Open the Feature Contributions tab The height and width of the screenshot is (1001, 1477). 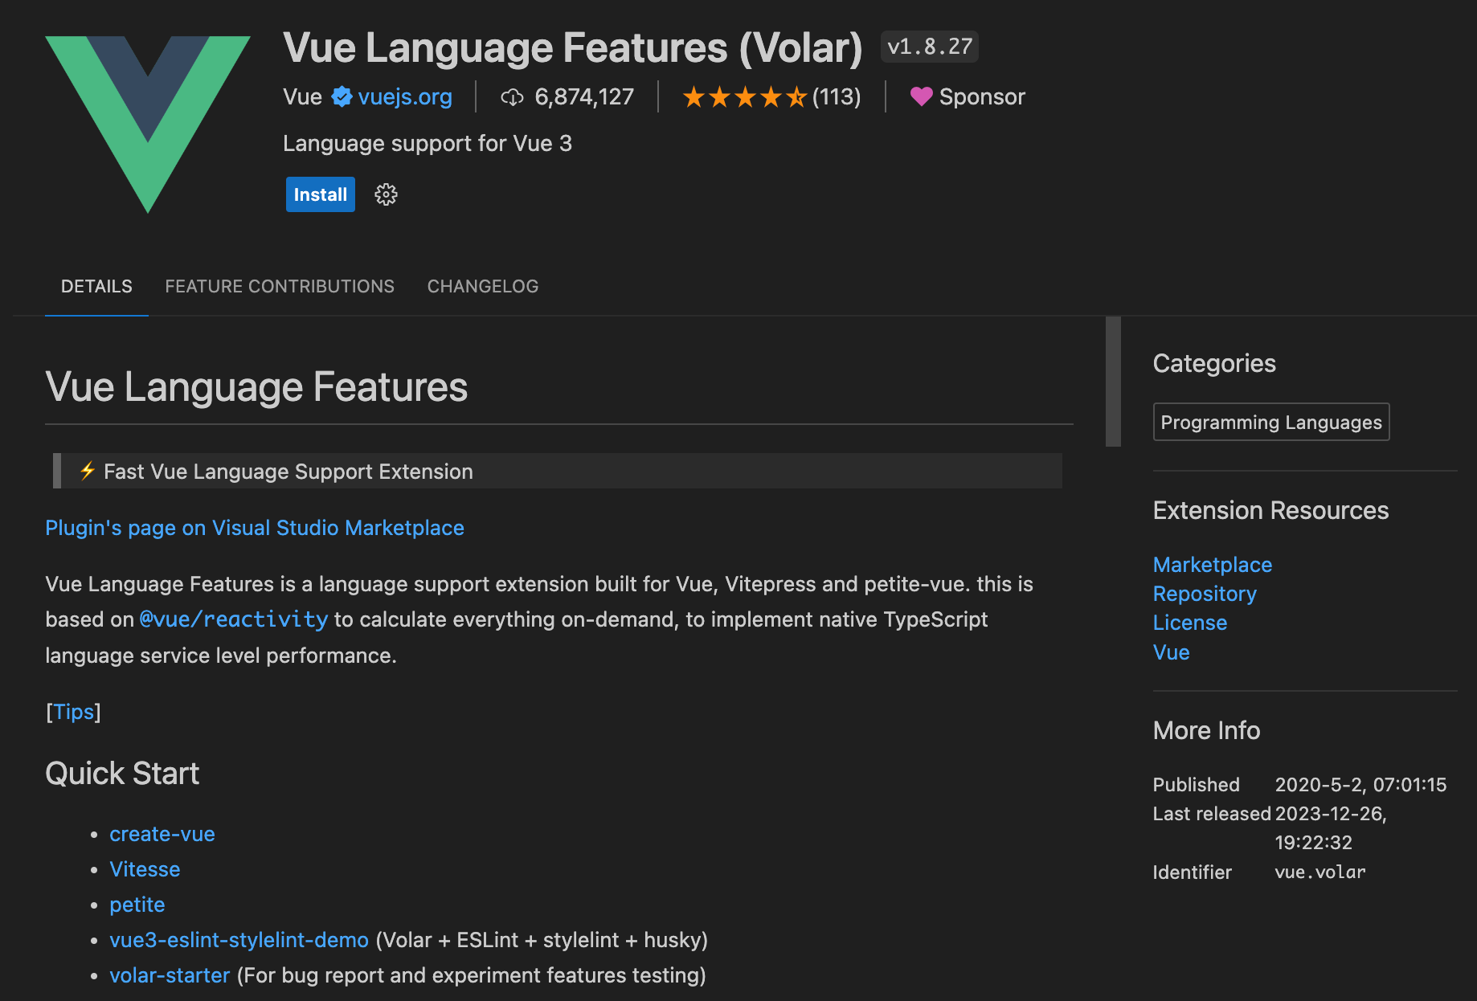[280, 287]
